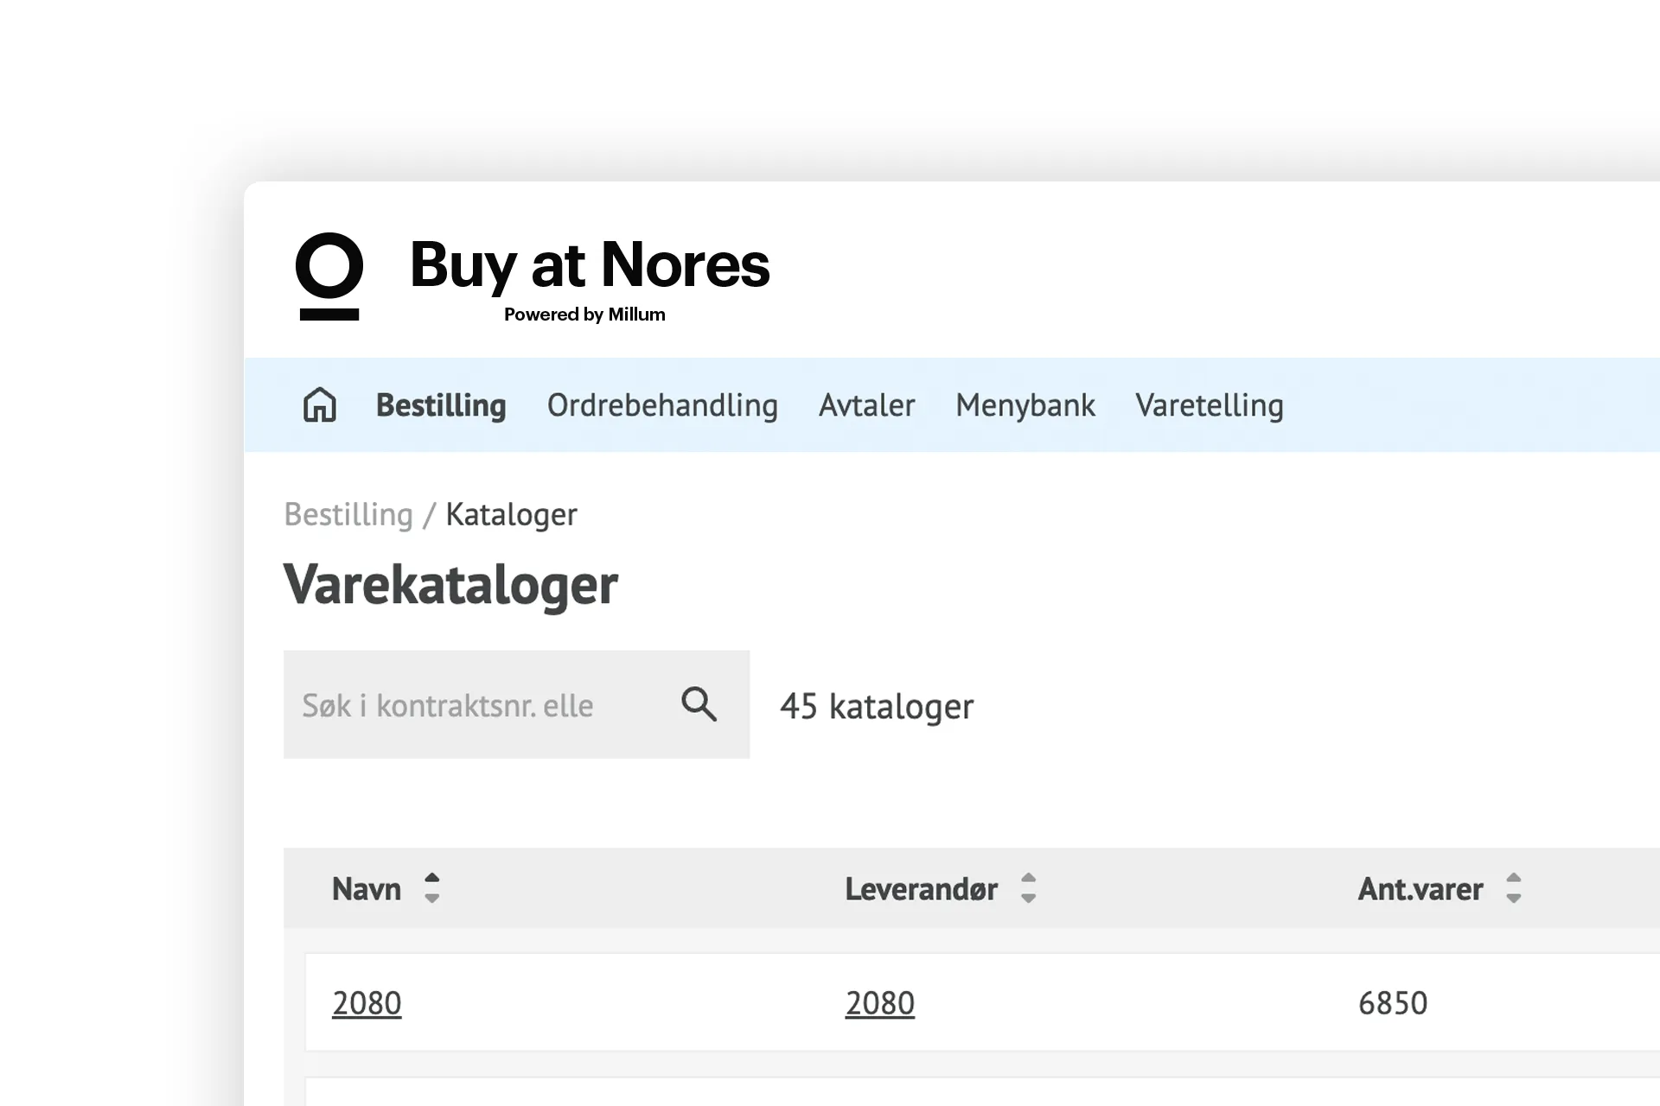1660x1106 pixels.
Task: Click the 45 kataloger count label
Action: 878,705
